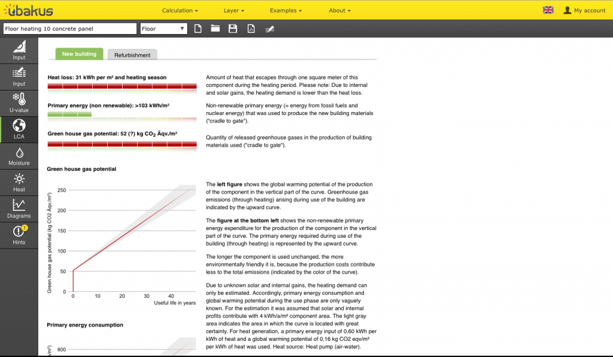
Task: Switch to the Refurbishment tab
Action: click(132, 55)
